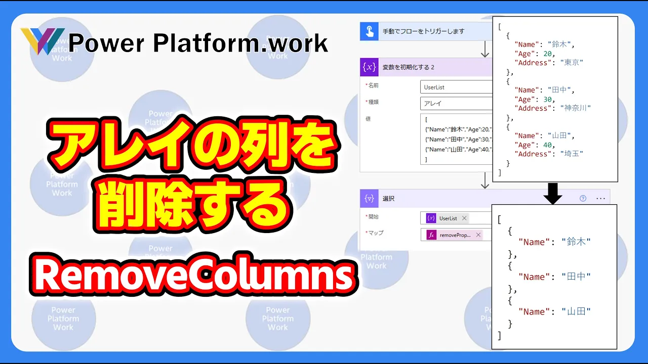The height and width of the screenshot is (364, 648).
Task: Click the UserList token variable icon
Action: point(431,218)
